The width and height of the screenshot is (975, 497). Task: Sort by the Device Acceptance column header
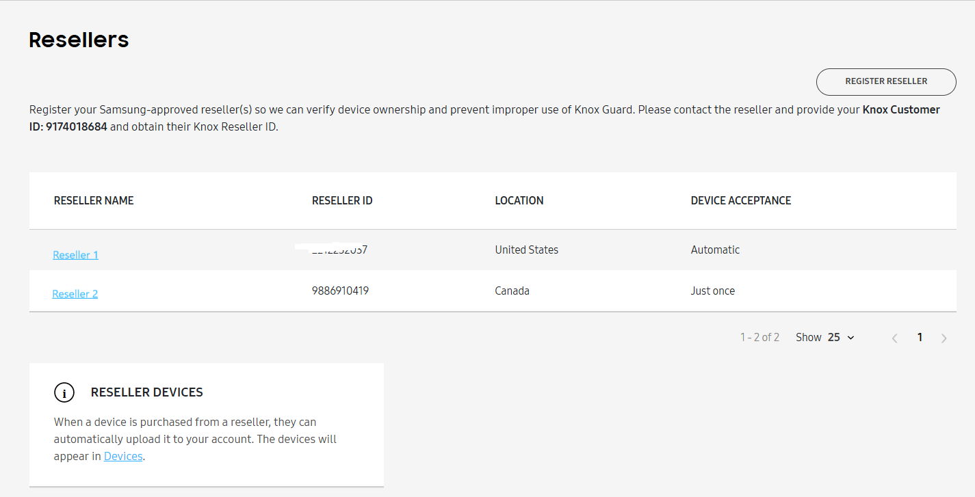[740, 200]
